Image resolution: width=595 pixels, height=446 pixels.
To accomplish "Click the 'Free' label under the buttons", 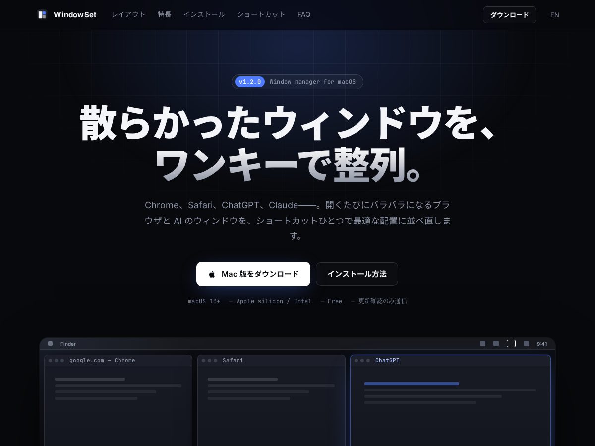I will 335,301.
